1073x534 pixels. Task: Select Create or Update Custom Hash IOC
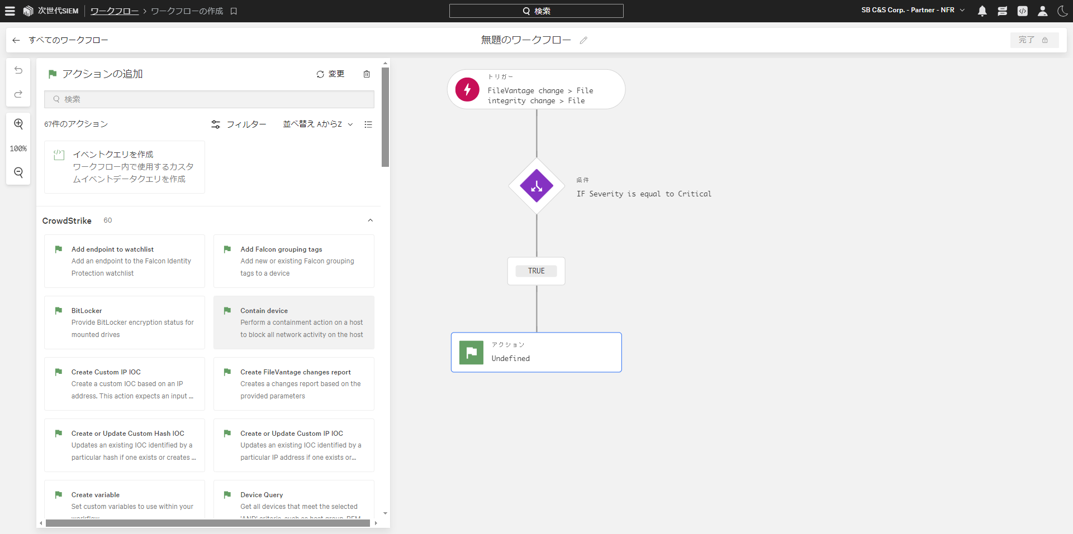tap(125, 445)
